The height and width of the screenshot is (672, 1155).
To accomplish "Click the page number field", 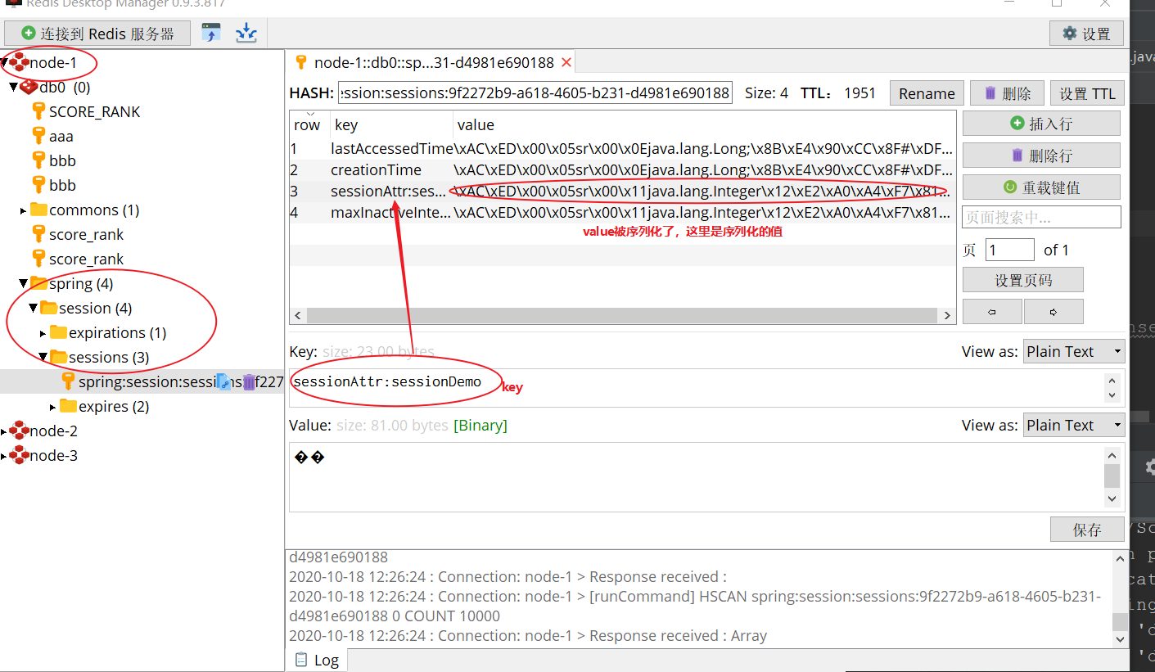I will pyautogui.click(x=1010, y=250).
